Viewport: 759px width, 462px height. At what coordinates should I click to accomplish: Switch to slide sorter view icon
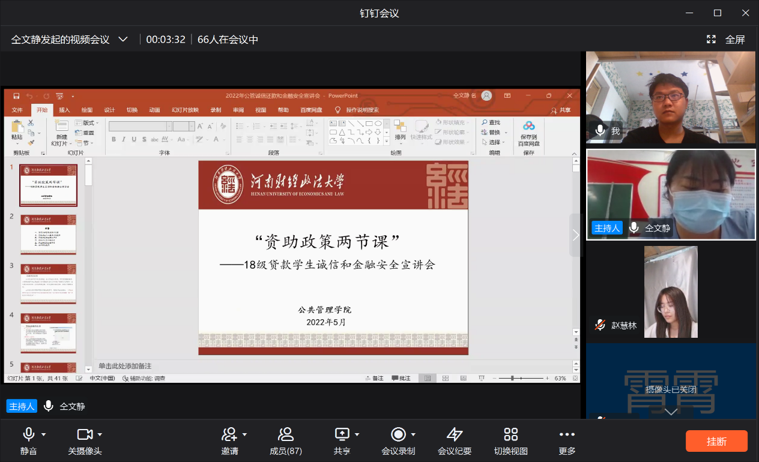pos(446,379)
